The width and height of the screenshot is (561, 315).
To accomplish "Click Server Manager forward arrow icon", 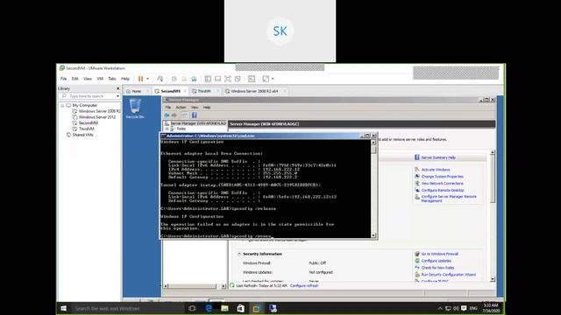I will coord(174,115).
